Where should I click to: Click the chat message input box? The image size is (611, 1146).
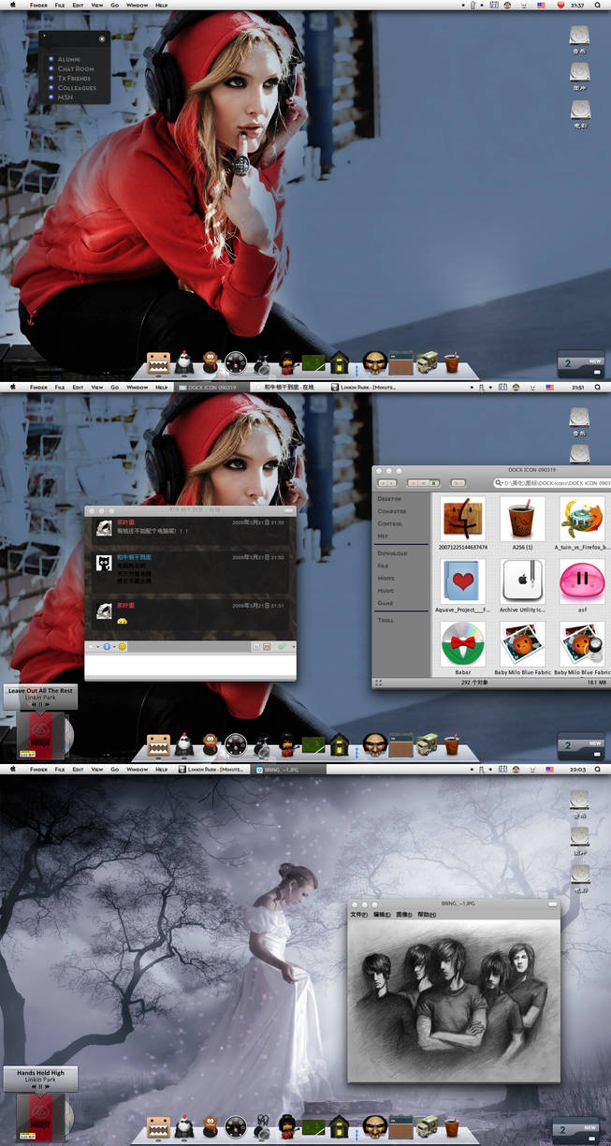(190, 666)
